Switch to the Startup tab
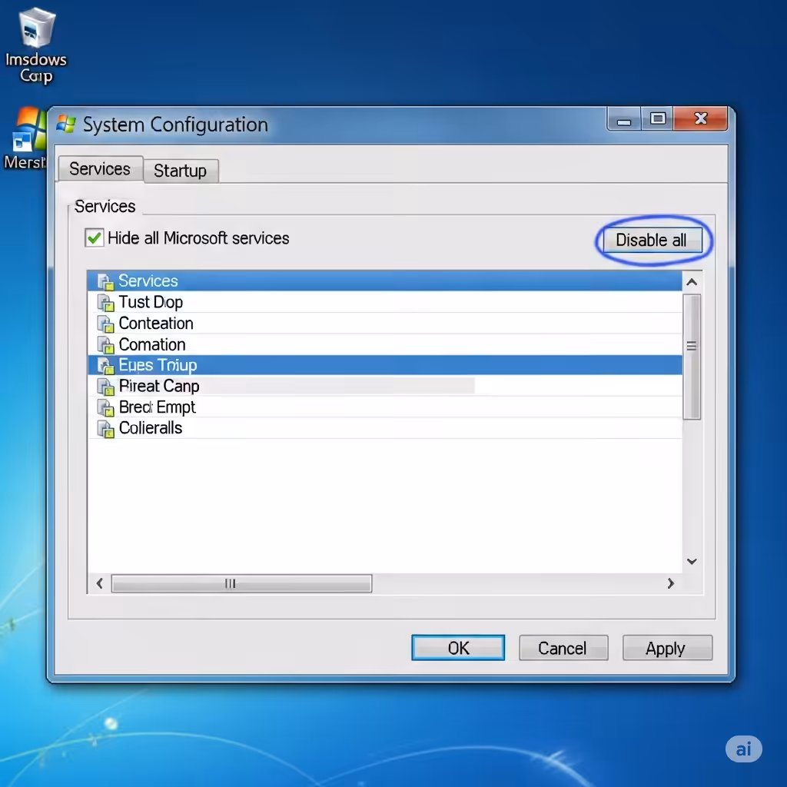This screenshot has width=787, height=787. [180, 171]
